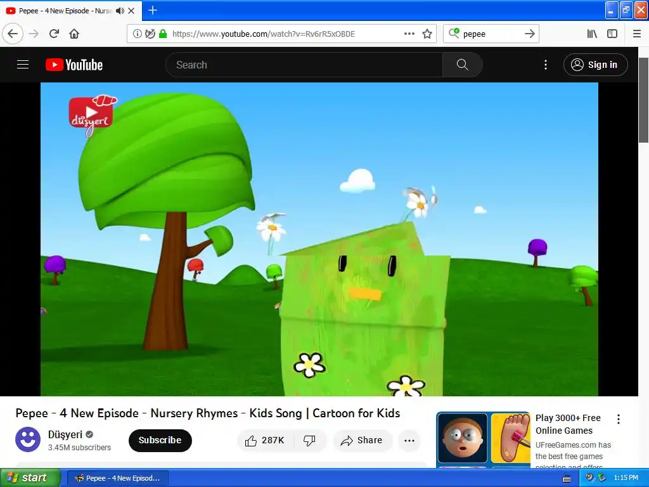The image size is (649, 487).
Task: Click the video title Pepee - 4 New Episode
Action: (x=208, y=413)
